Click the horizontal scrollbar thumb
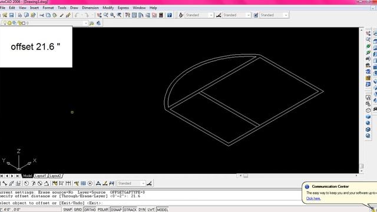 pyautogui.click(x=246, y=176)
